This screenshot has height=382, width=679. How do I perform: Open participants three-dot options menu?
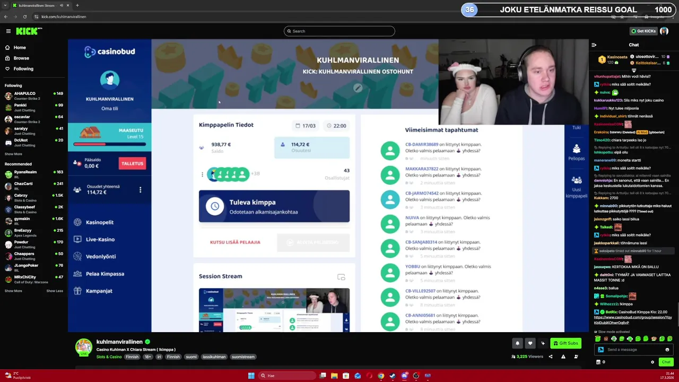coord(202,174)
